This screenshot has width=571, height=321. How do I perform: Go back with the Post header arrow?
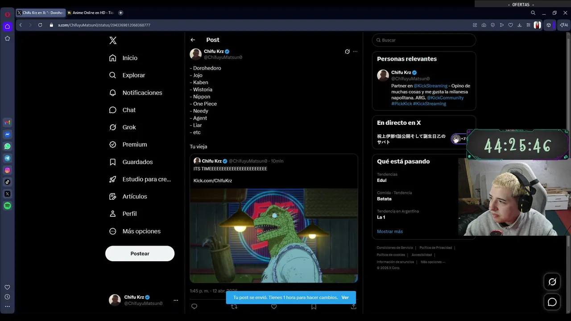193,40
